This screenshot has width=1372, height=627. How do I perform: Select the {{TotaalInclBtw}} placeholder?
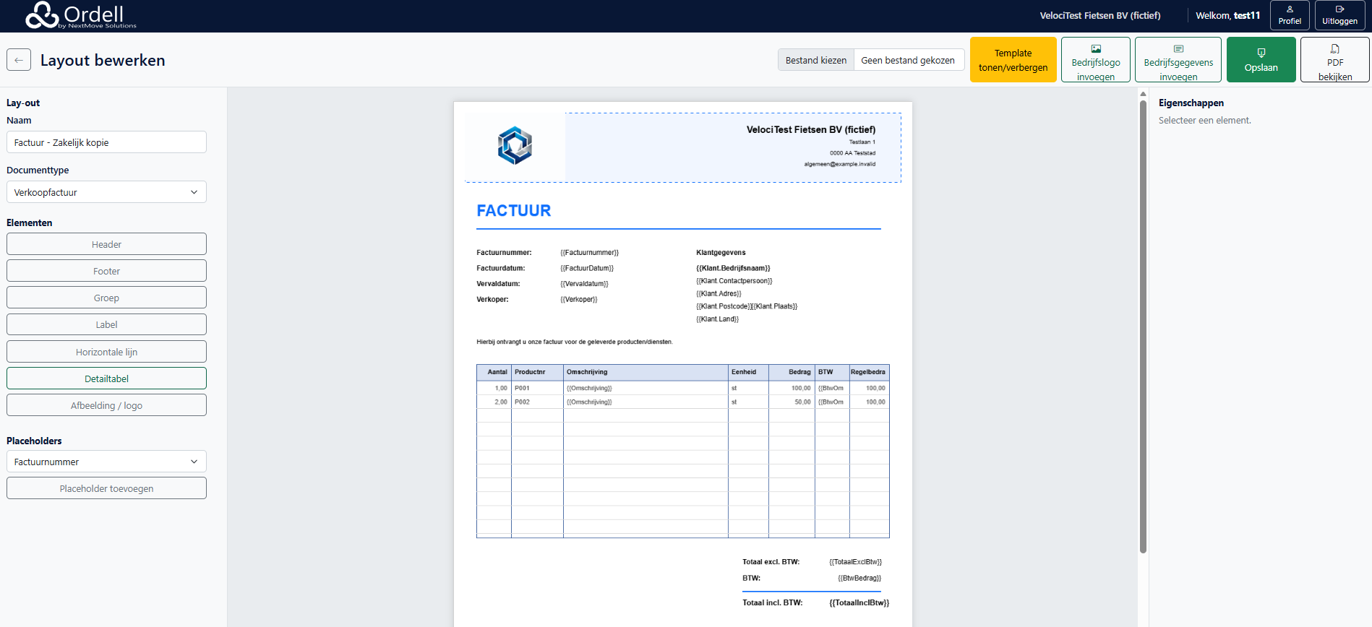(x=859, y=602)
